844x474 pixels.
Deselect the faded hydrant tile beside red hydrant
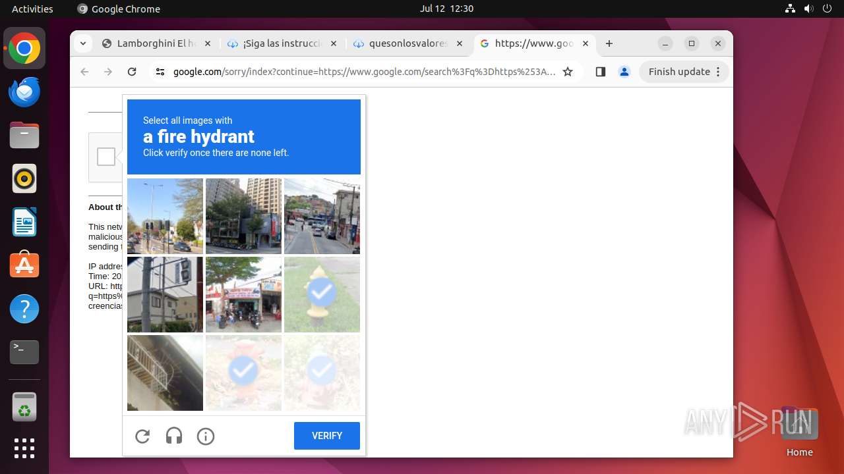tap(322, 373)
